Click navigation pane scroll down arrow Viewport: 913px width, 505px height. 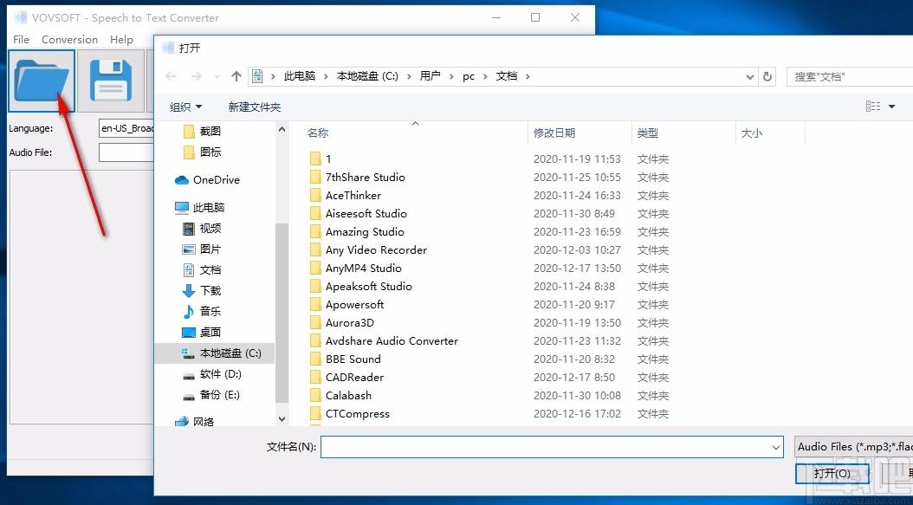282,418
